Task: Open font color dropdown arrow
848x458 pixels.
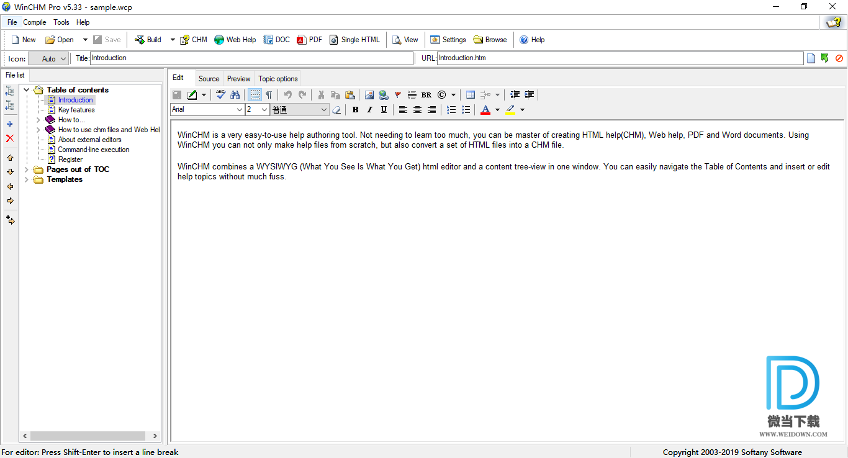Action: tap(497, 110)
